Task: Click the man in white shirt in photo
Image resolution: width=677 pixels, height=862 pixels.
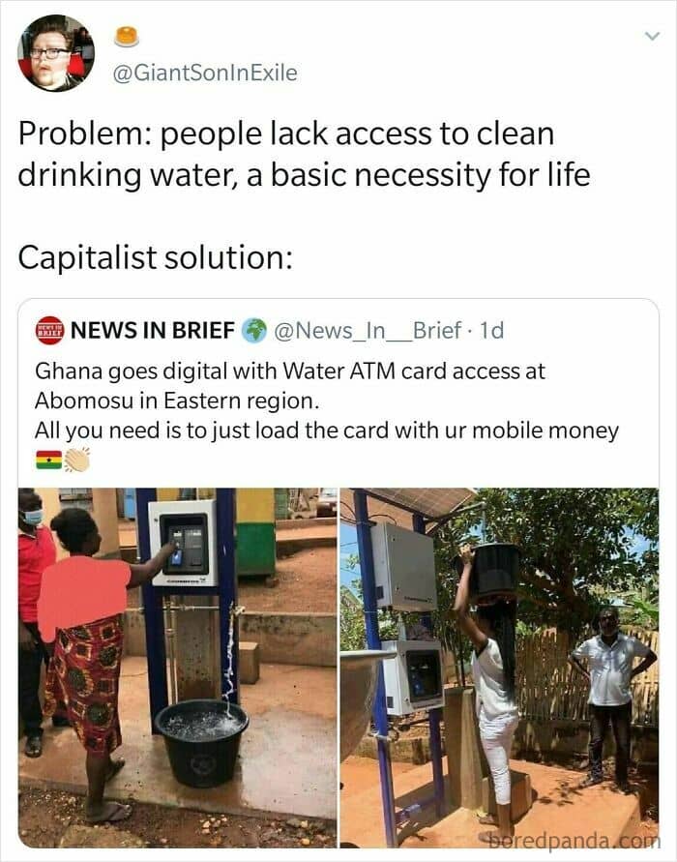Action: click(x=611, y=697)
